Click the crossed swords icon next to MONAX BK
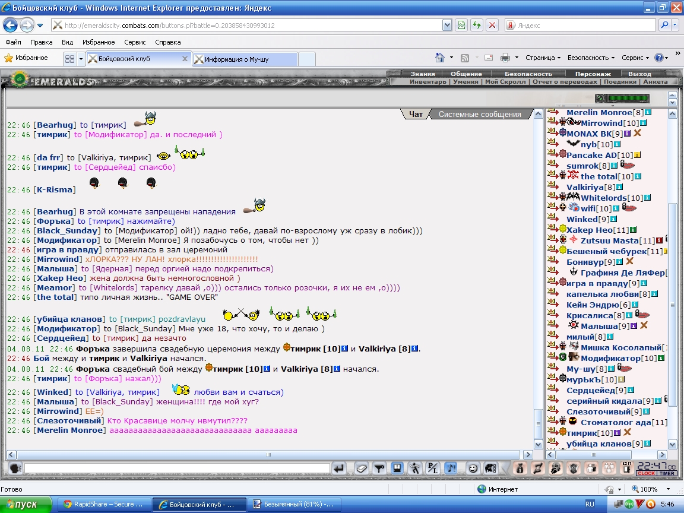 point(637,133)
